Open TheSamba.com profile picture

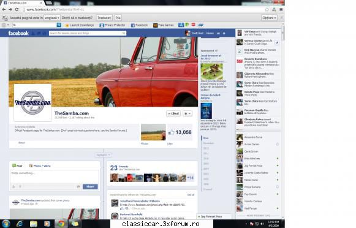[32, 102]
